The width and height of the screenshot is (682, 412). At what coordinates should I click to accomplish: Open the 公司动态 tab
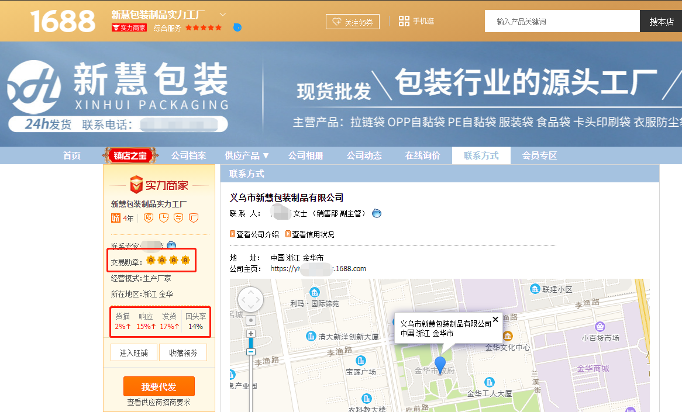[364, 155]
